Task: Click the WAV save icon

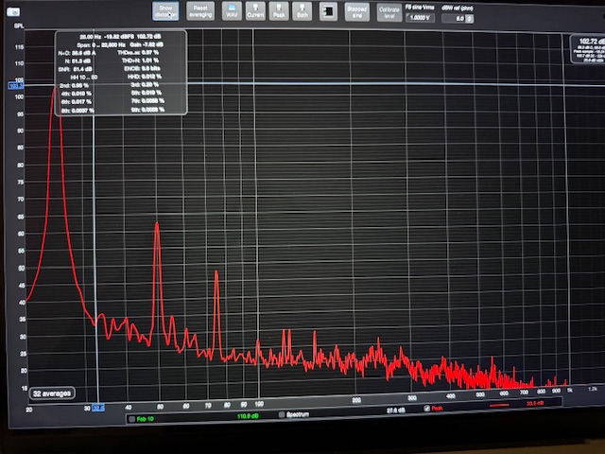Action: (x=231, y=10)
